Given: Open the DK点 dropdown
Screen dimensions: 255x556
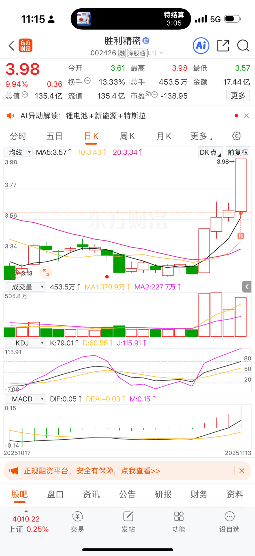Looking at the screenshot, I should [x=210, y=152].
